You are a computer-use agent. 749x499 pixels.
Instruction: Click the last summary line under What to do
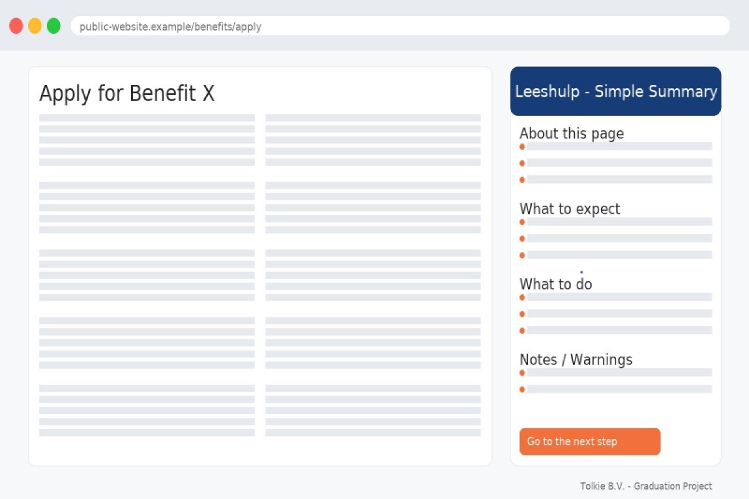[x=619, y=330]
